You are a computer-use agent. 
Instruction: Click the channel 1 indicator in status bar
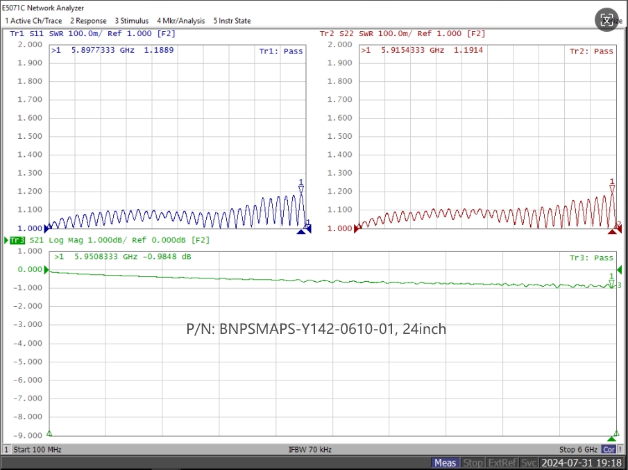click(x=6, y=450)
